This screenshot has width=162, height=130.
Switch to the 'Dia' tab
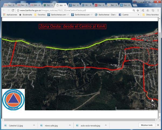99,5
